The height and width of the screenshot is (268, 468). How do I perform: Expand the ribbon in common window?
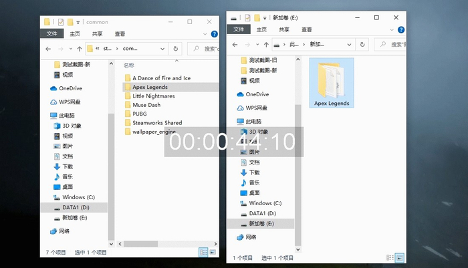coord(205,34)
